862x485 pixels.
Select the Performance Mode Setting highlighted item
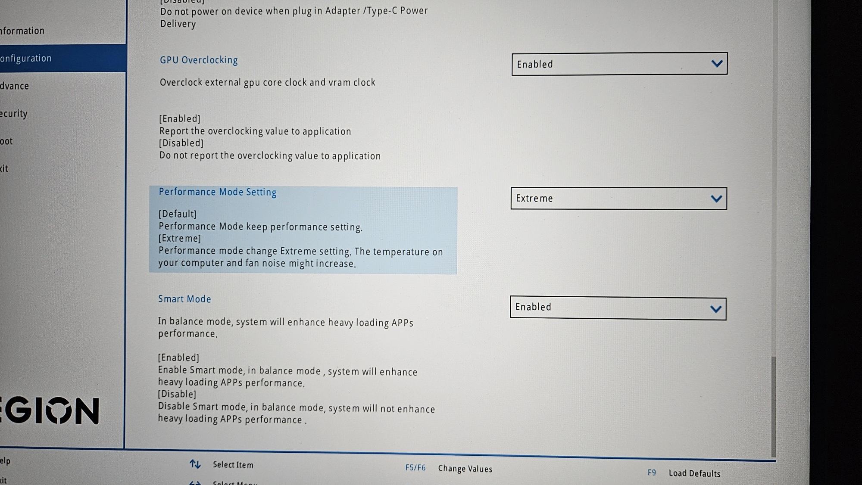303,230
